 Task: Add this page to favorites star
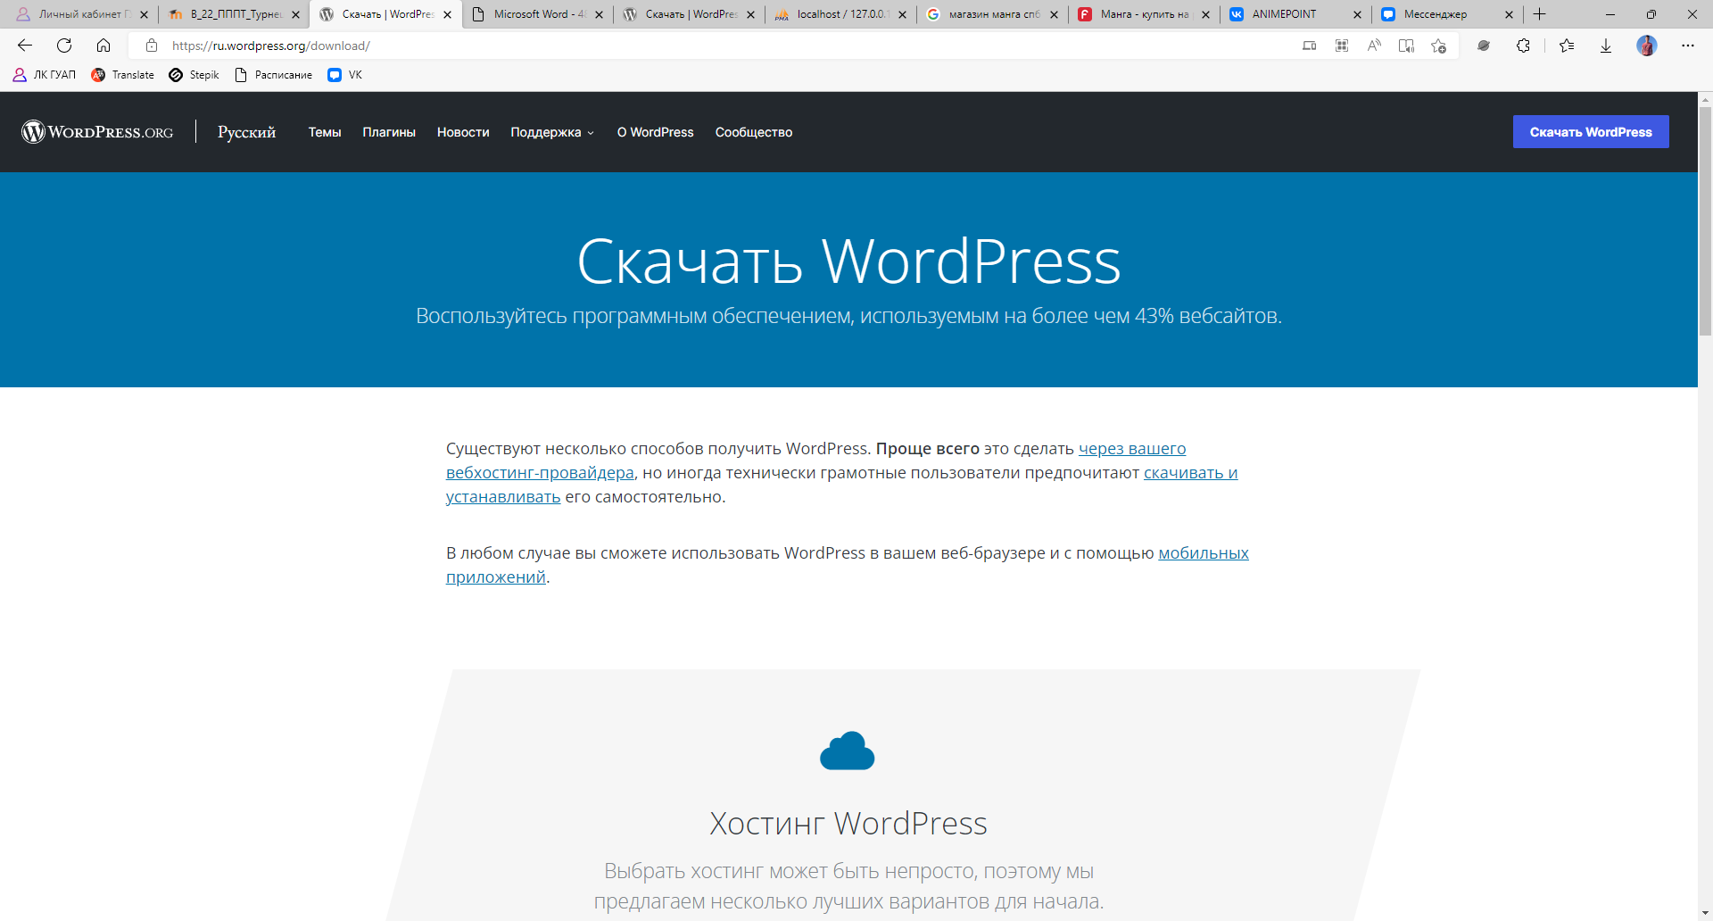point(1438,46)
